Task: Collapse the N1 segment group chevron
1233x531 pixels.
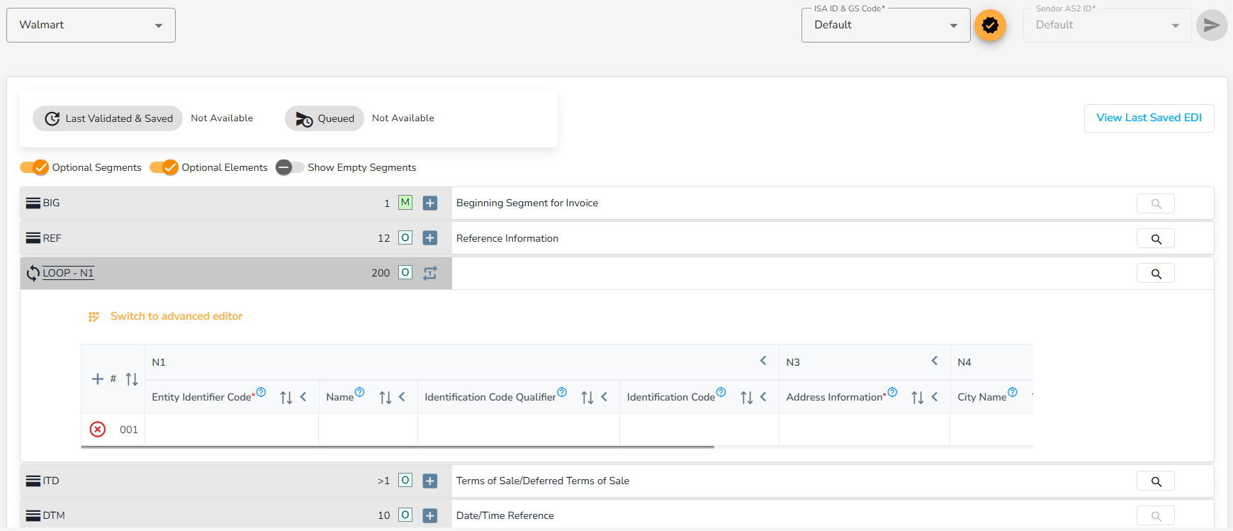Action: (x=763, y=361)
